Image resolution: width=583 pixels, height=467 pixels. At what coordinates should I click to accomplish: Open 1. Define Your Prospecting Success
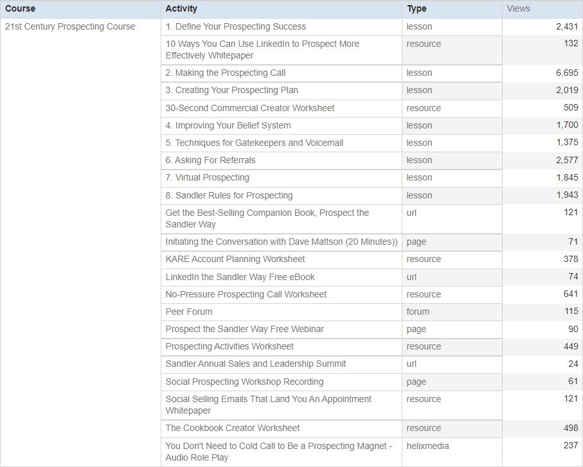pos(236,27)
